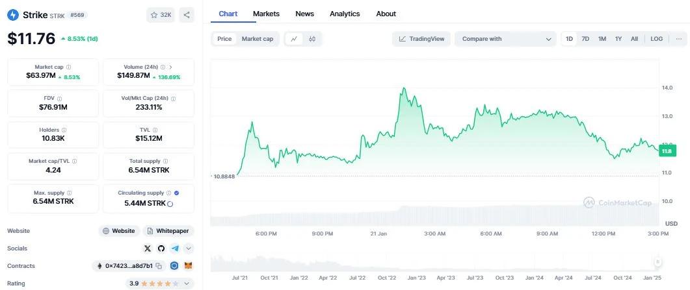Select the candlestick chart type
Viewport: 690px width, 290px height.
coord(312,39)
